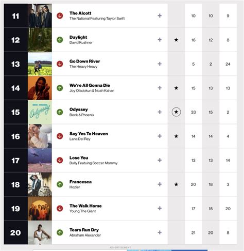Select the circled star award icon for Odyssey

click(x=176, y=112)
